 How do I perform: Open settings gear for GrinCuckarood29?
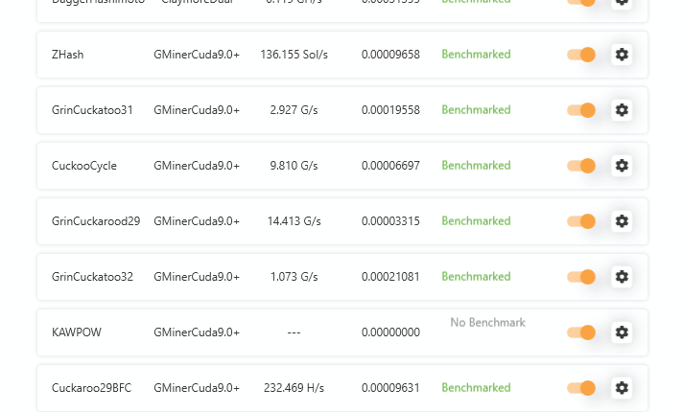pos(622,221)
